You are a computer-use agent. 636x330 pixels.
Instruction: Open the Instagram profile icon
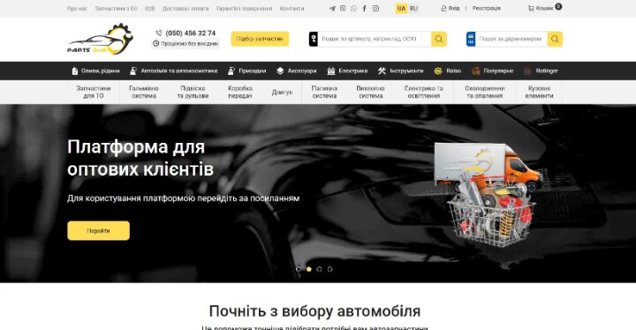click(375, 9)
